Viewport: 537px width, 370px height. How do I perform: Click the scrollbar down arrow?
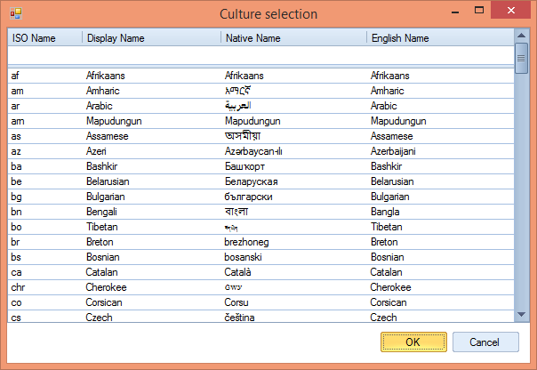click(521, 315)
